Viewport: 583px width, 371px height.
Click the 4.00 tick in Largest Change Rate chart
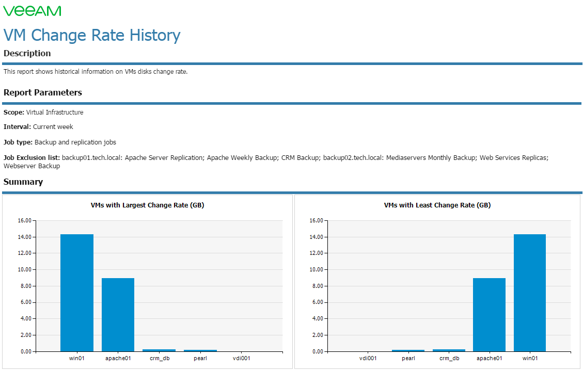[x=26, y=319]
